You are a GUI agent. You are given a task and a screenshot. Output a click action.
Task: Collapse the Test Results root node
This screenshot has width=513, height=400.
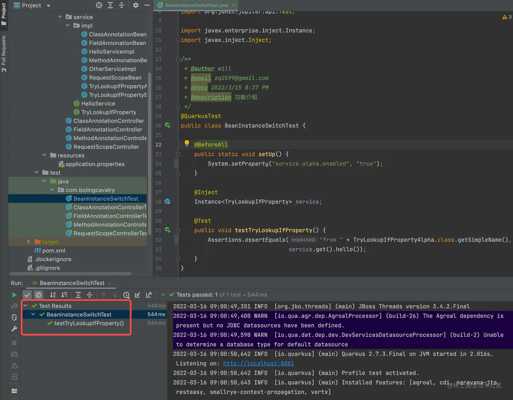coord(25,306)
